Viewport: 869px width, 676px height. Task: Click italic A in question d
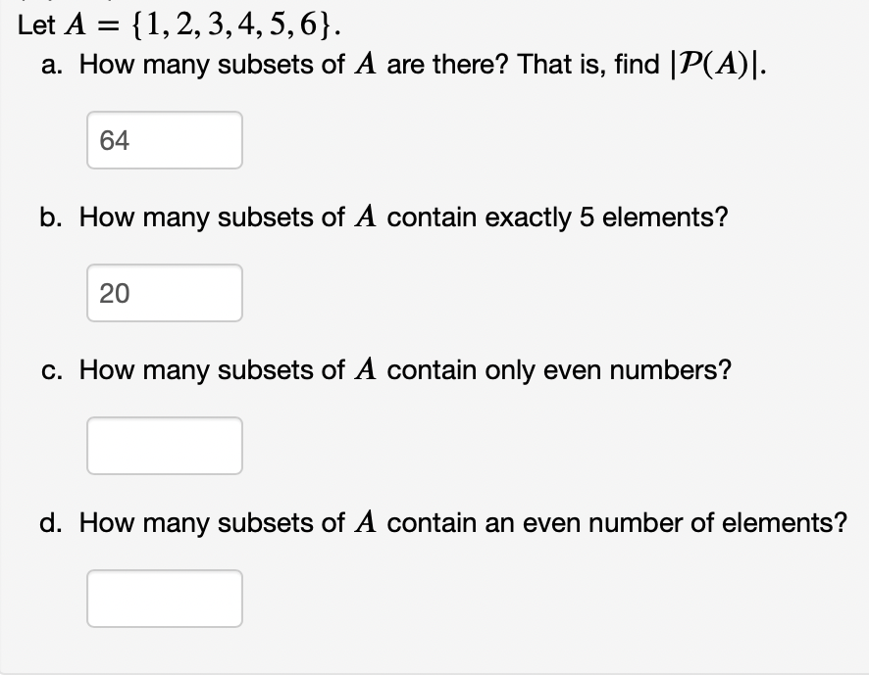click(x=366, y=522)
